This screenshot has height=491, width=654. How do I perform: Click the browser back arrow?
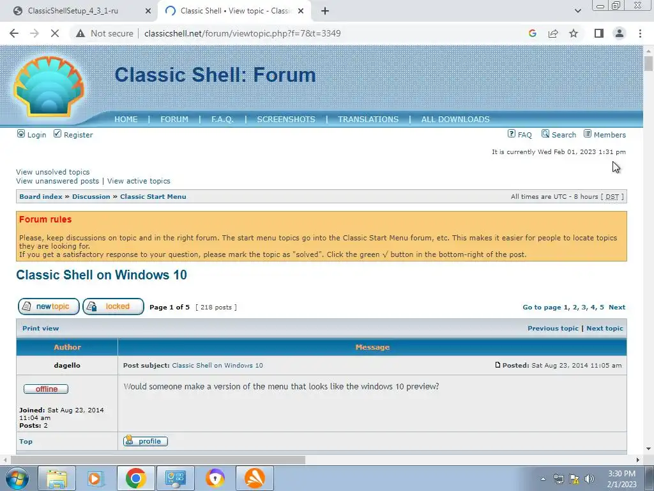(x=14, y=33)
